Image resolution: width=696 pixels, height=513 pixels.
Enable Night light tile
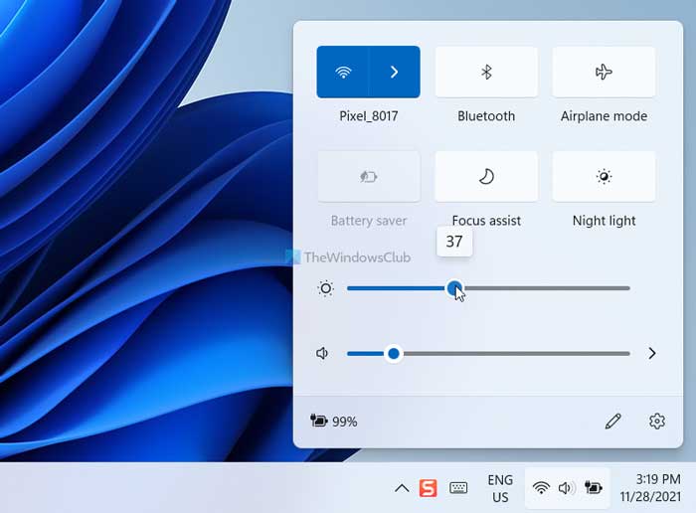pos(604,177)
